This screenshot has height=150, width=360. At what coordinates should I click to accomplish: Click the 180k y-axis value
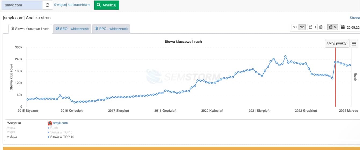pos(18,71)
